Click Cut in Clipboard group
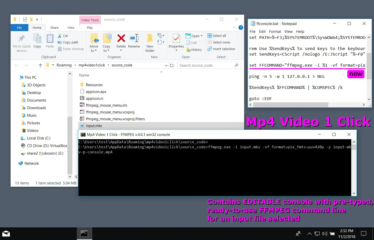The width and height of the screenshot is (374, 240). [x=63, y=36]
